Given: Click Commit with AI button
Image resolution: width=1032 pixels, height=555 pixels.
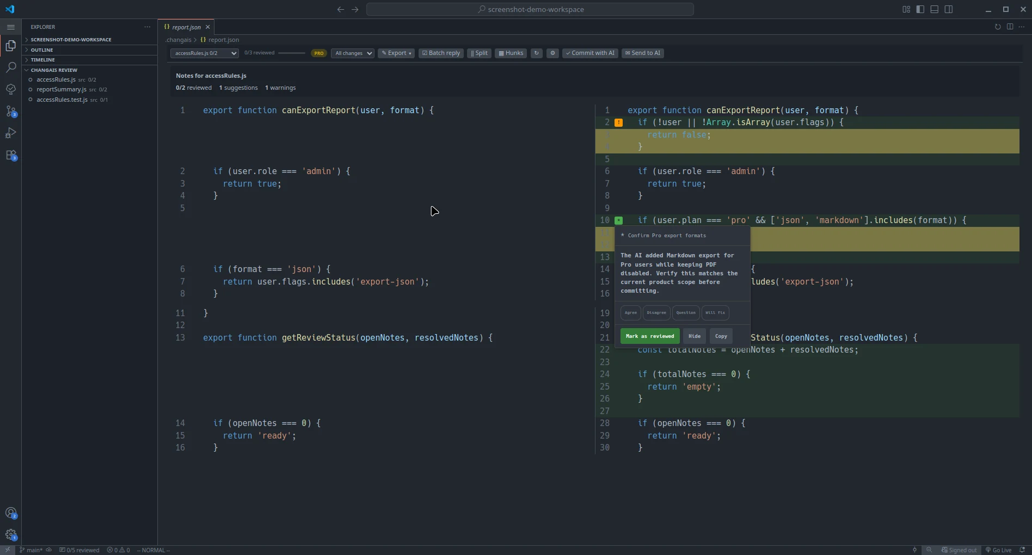Looking at the screenshot, I should [x=590, y=53].
